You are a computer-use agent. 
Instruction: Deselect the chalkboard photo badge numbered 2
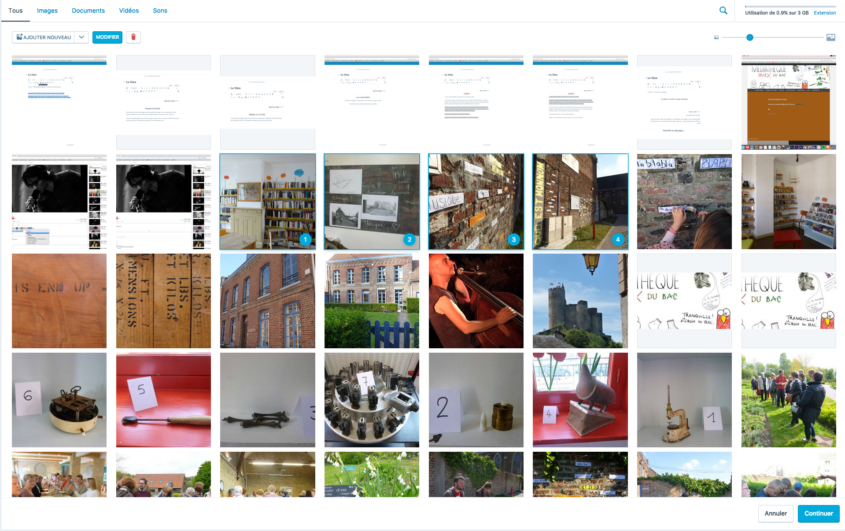pyautogui.click(x=410, y=240)
